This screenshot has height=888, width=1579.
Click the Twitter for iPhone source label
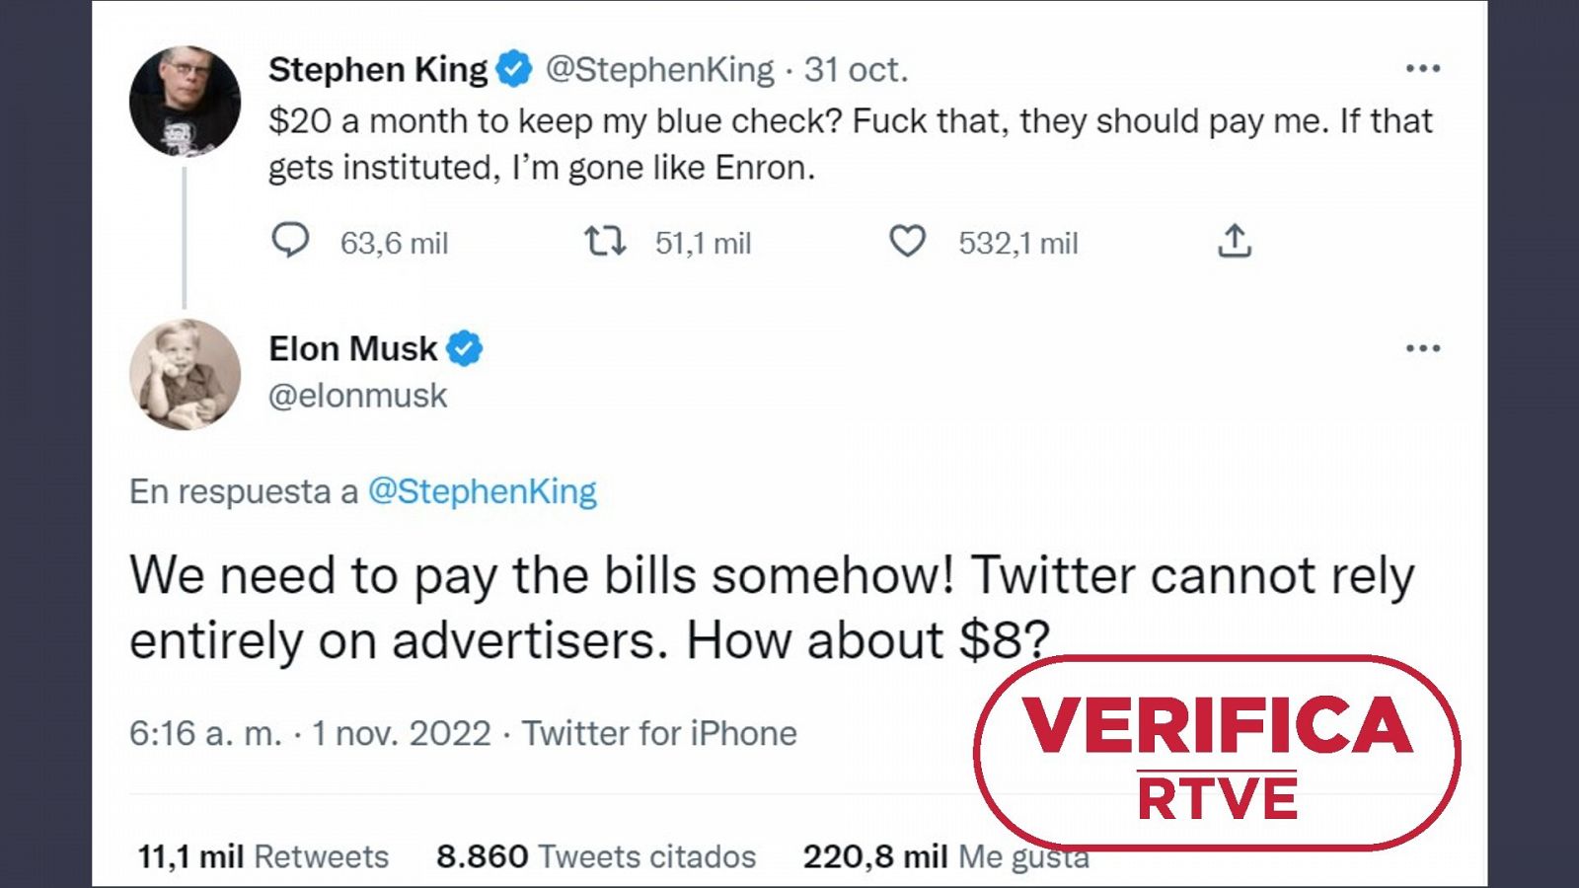(x=659, y=733)
